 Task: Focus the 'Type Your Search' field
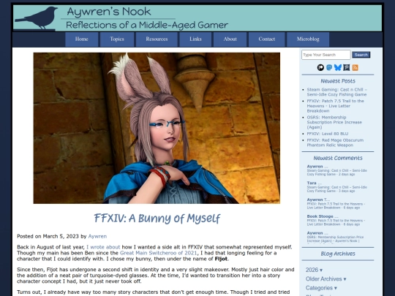click(326, 55)
